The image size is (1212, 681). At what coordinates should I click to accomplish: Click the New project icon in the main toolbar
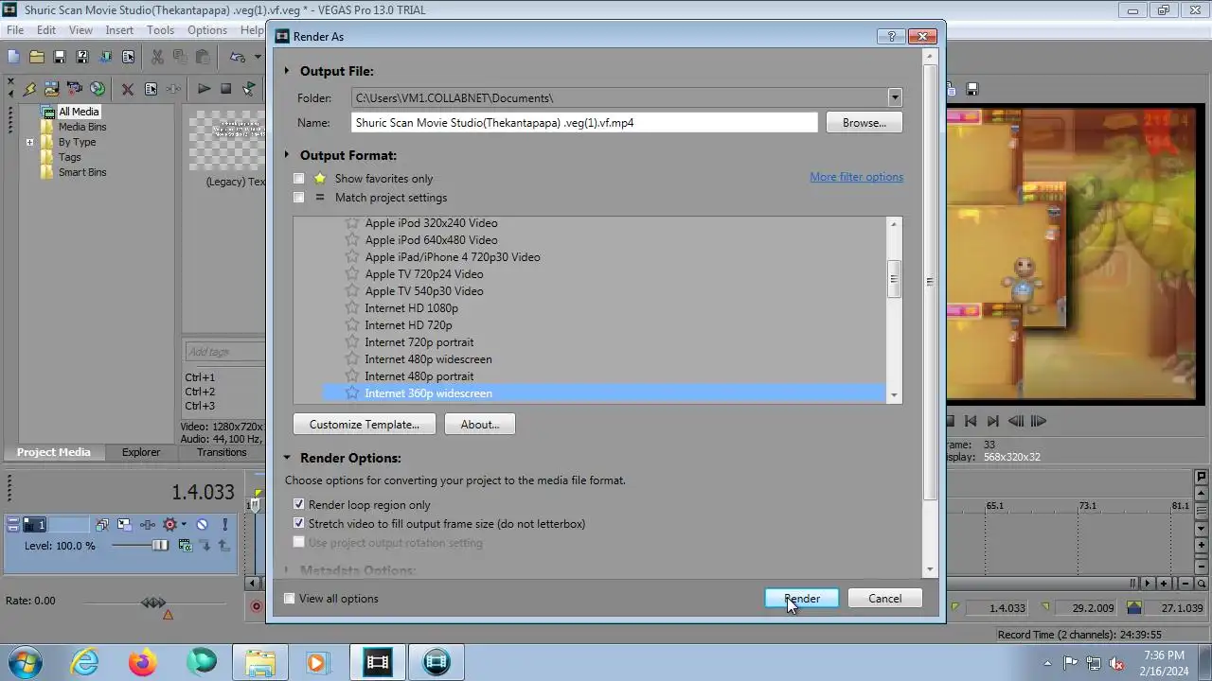[x=13, y=58]
